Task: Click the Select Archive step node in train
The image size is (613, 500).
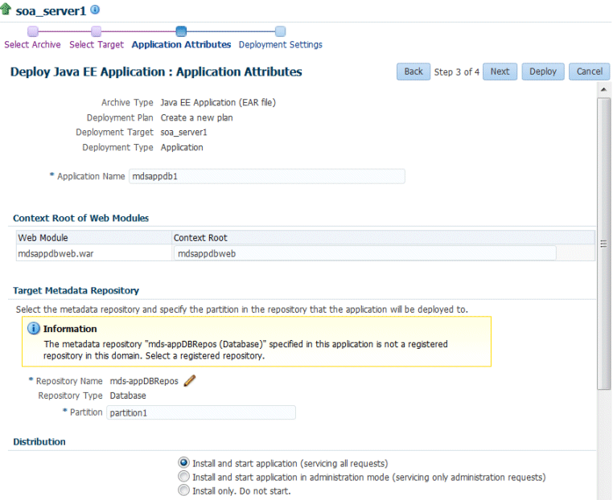Action: (x=33, y=31)
